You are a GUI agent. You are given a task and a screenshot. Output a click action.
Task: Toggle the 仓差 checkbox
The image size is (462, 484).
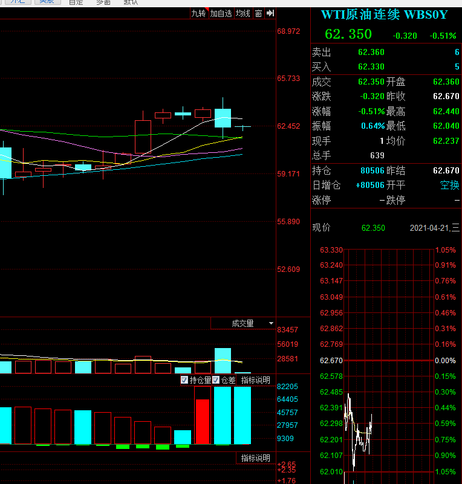tap(216, 380)
